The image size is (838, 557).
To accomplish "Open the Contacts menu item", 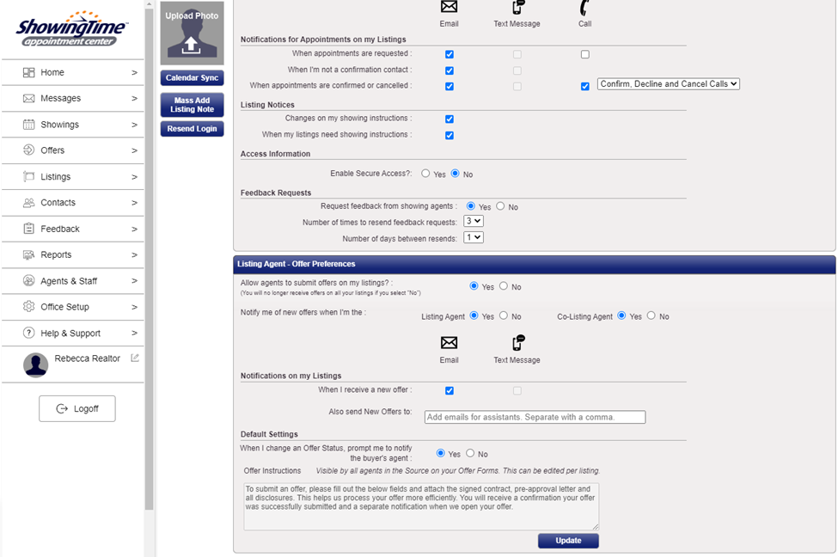I will coord(73,203).
